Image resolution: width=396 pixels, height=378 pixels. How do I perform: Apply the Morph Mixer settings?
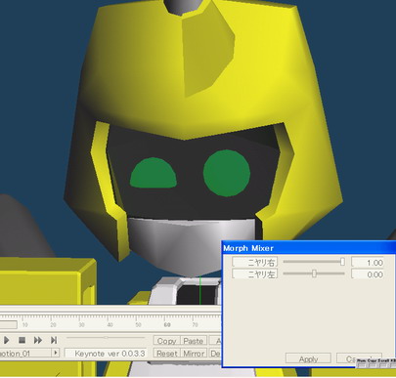[308, 359]
